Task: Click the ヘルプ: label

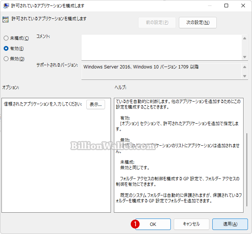Action: click(120, 88)
